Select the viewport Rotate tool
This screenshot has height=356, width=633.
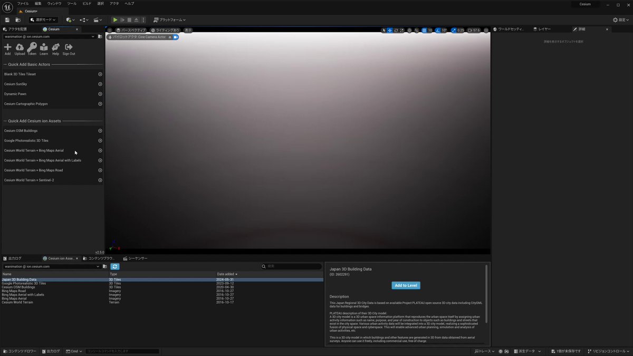click(x=396, y=30)
